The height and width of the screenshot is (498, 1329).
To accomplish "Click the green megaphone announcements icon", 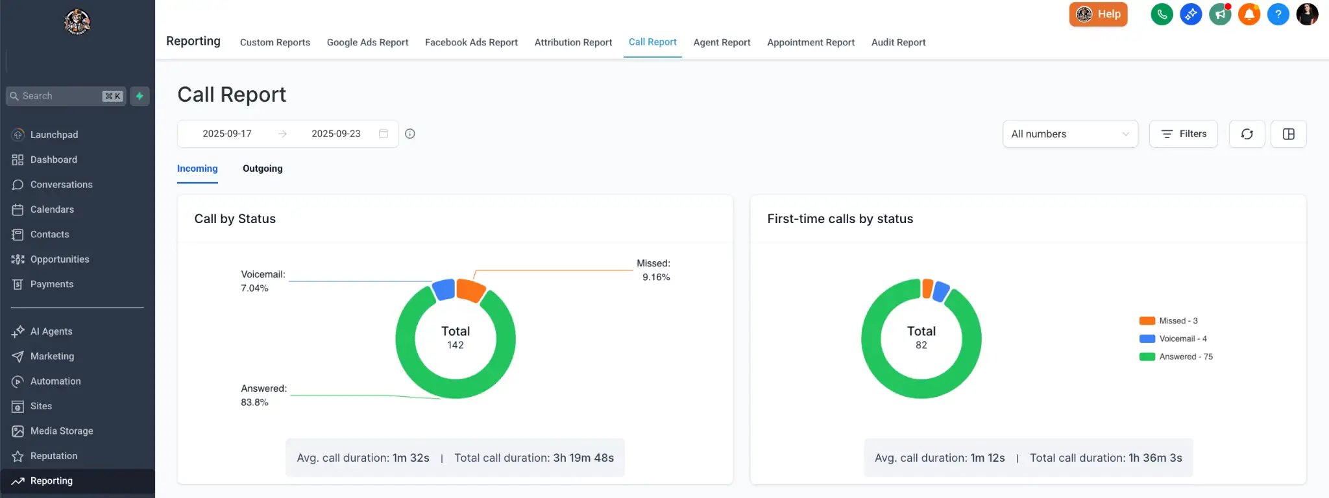I will click(1219, 14).
